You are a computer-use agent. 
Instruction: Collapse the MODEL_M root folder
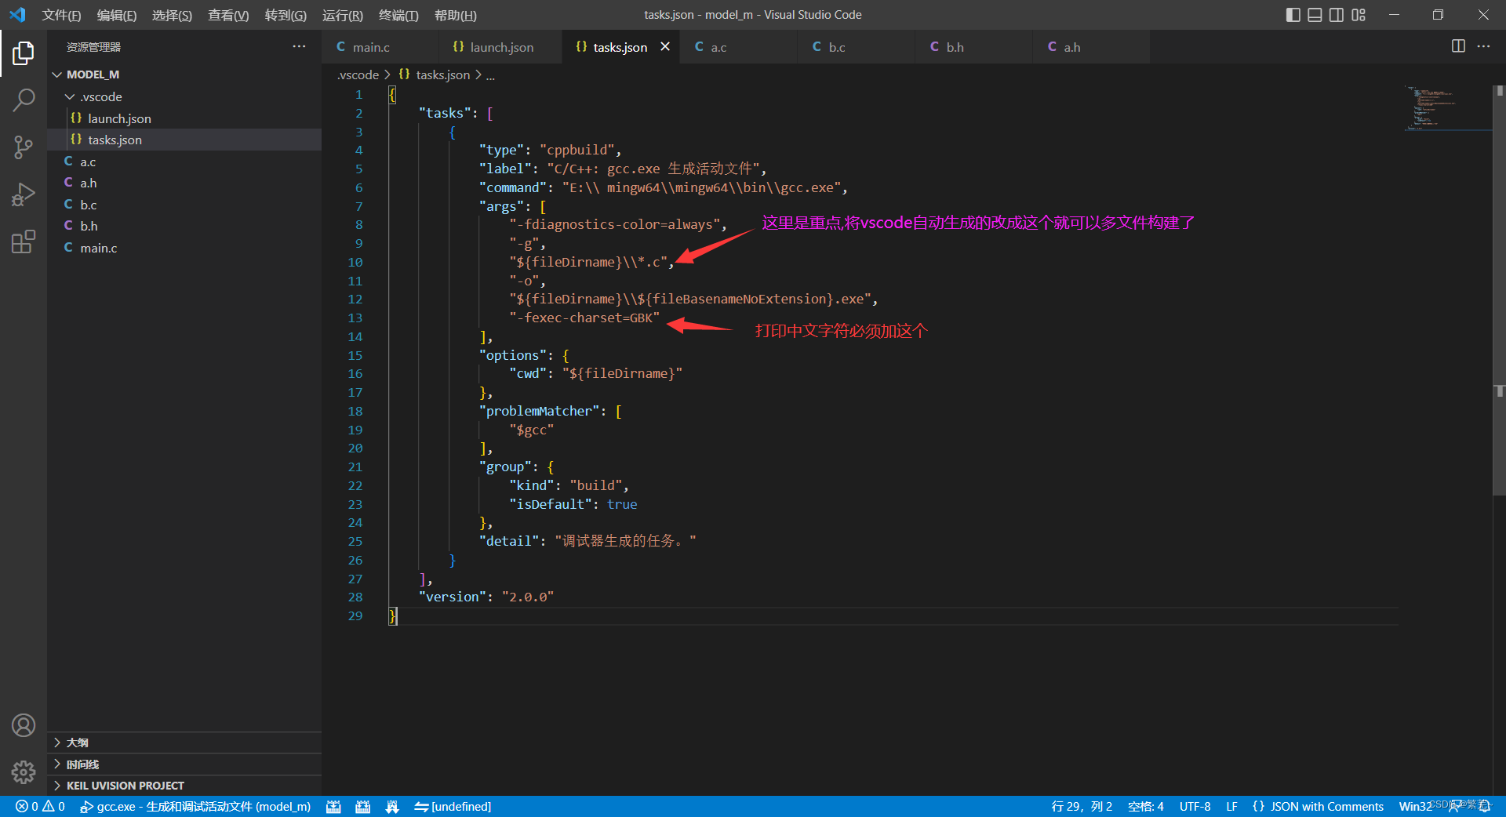pos(184,74)
